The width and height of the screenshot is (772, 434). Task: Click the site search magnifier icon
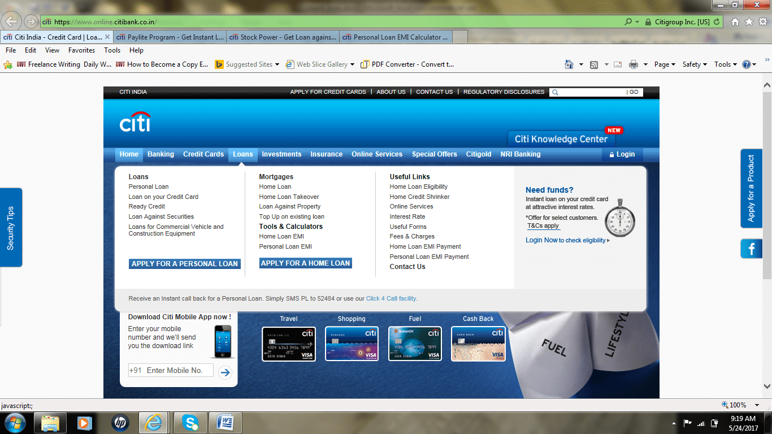555,92
